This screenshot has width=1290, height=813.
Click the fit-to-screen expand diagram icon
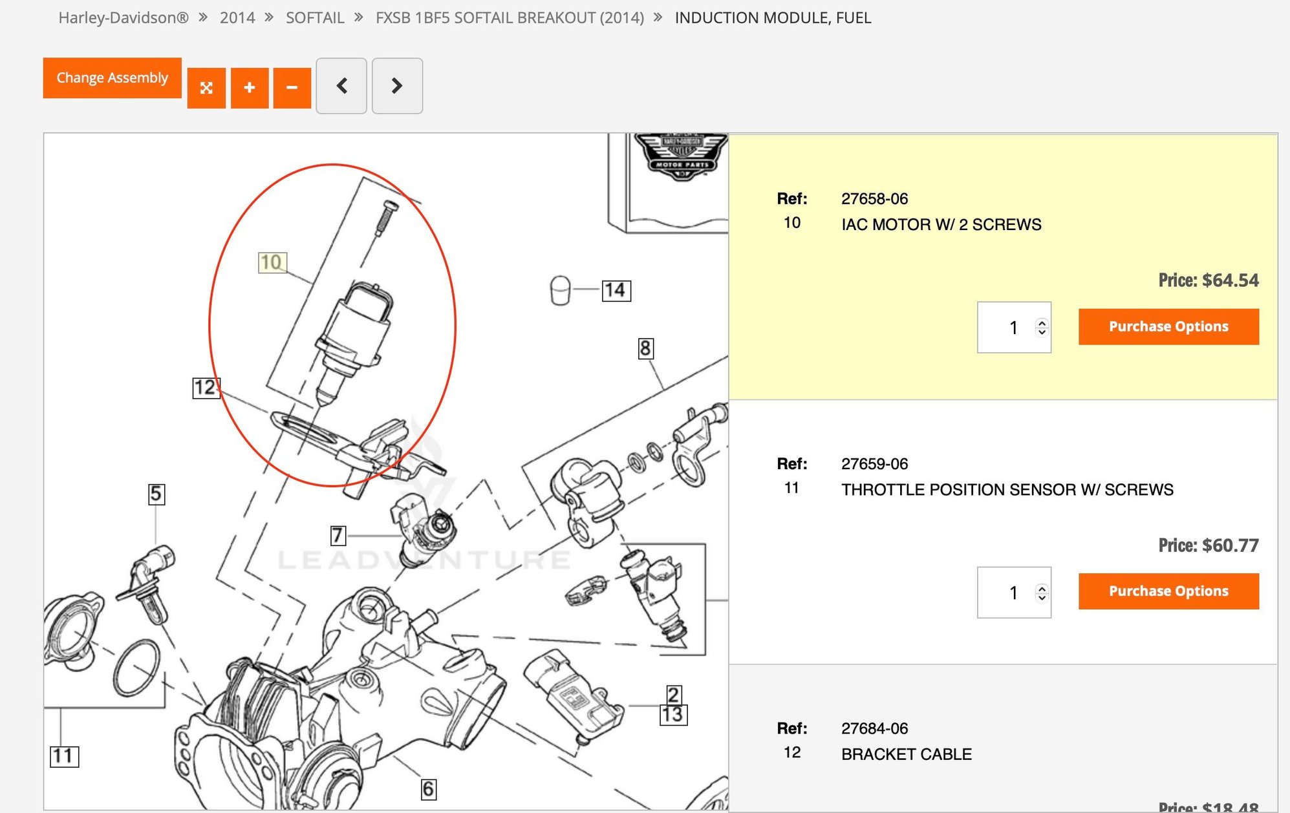pyautogui.click(x=206, y=87)
